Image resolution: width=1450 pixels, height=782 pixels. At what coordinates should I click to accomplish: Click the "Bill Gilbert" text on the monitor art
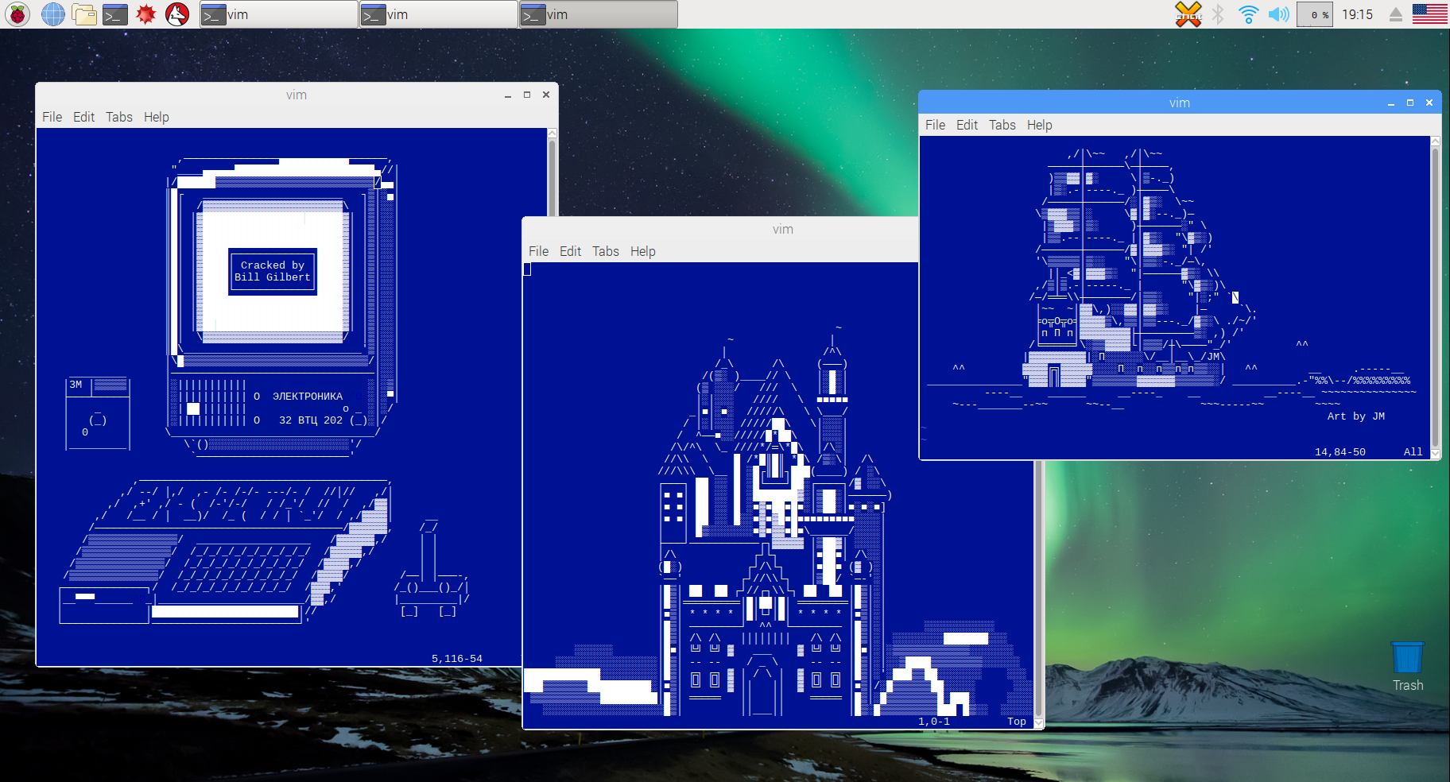pyautogui.click(x=273, y=277)
